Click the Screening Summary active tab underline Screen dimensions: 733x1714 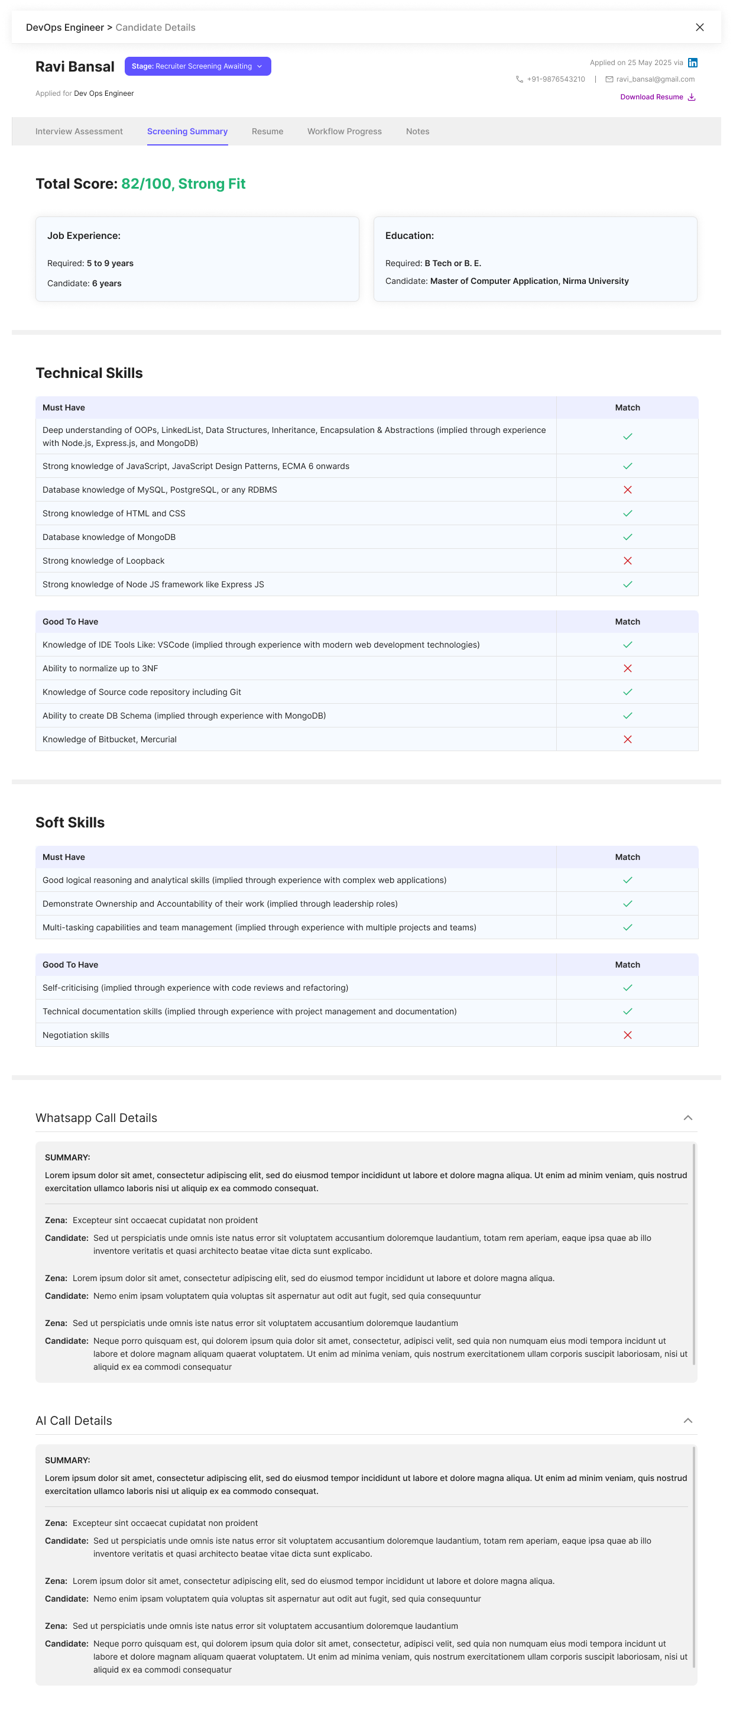coord(187,143)
